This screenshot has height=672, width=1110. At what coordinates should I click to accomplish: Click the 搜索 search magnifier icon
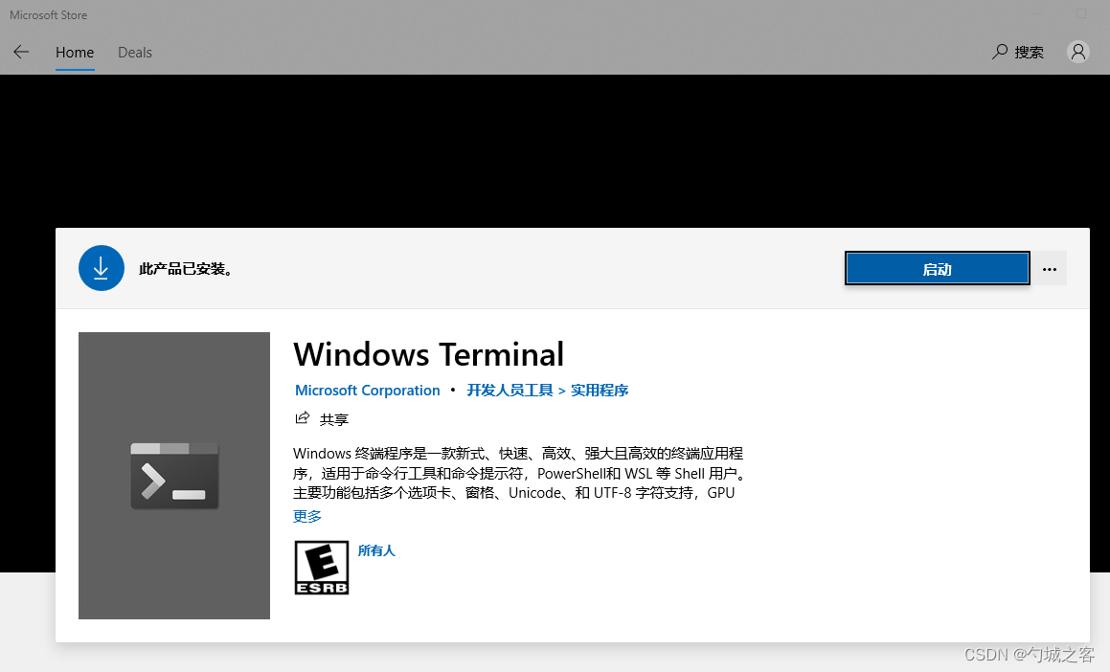pos(1000,52)
